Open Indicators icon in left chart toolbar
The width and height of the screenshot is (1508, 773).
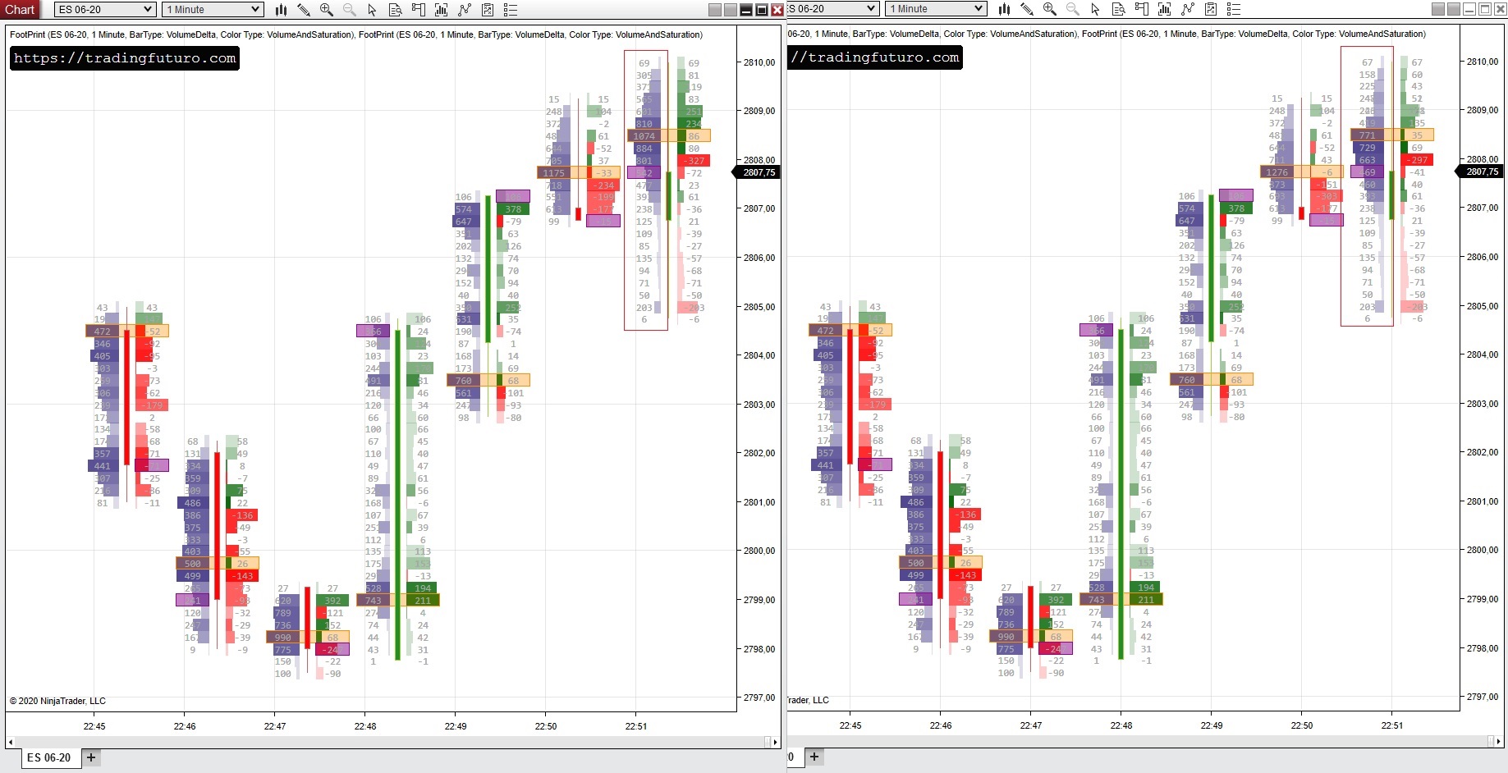click(465, 10)
